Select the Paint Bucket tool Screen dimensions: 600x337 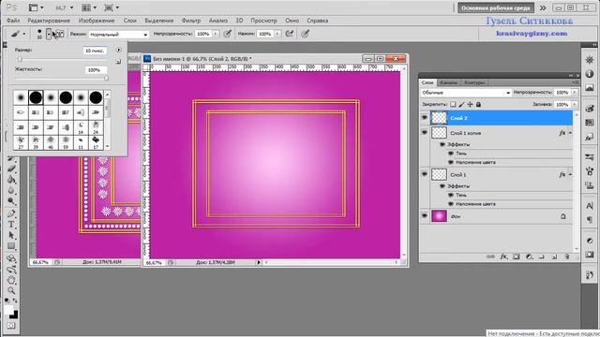point(11,180)
